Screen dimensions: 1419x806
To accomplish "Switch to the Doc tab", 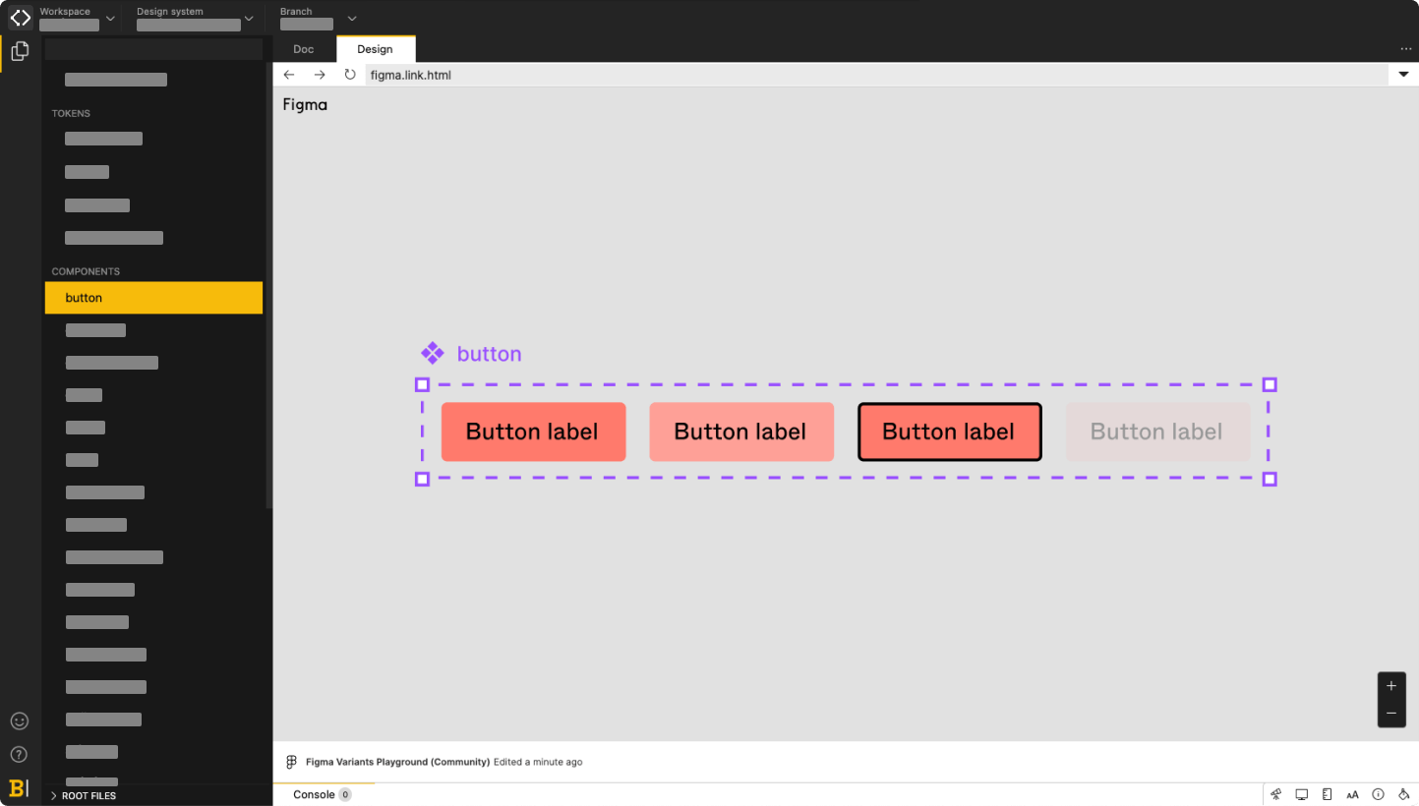I will coord(303,47).
